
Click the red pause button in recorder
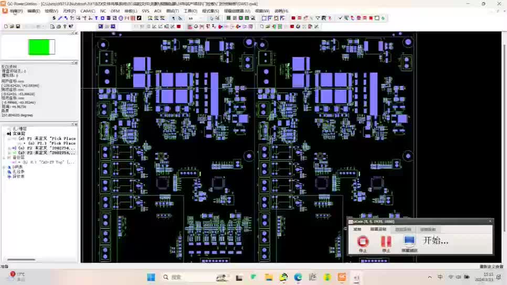tap(386, 242)
